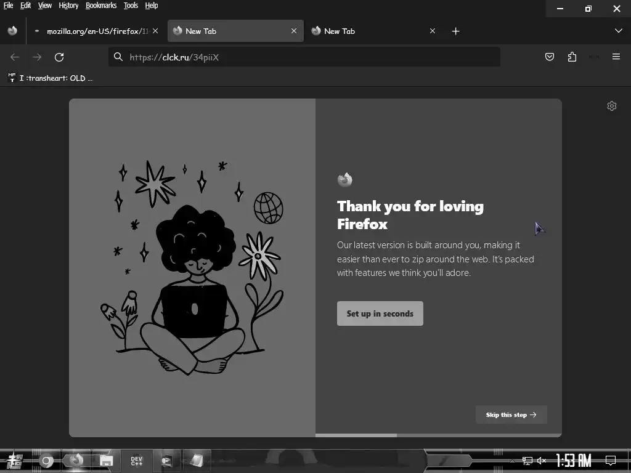Click the Set up in seconds button
Screen dimensions: 631x473
(380, 313)
